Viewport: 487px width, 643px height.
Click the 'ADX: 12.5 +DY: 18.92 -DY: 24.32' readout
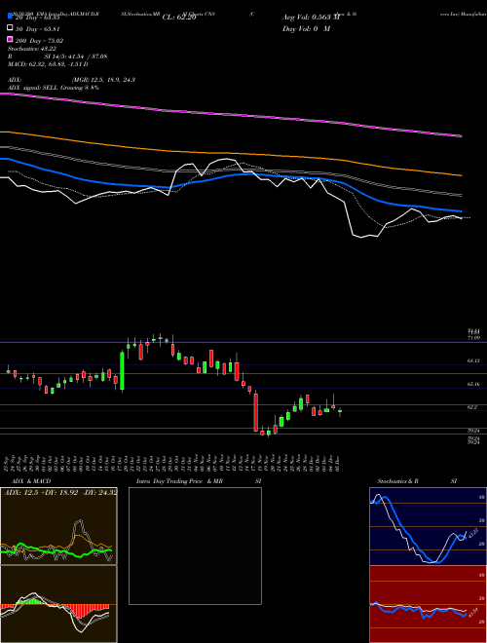click(x=60, y=492)
